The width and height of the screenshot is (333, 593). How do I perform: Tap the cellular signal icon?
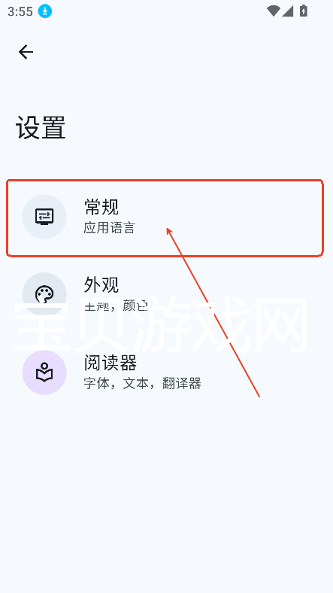coord(287,11)
